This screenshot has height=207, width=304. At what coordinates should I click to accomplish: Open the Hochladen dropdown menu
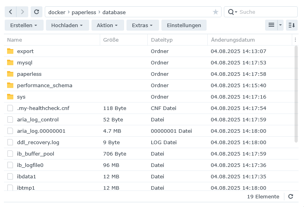(67, 25)
